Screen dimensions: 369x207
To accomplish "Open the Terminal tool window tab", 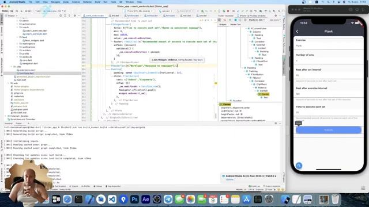I will 9,124.
